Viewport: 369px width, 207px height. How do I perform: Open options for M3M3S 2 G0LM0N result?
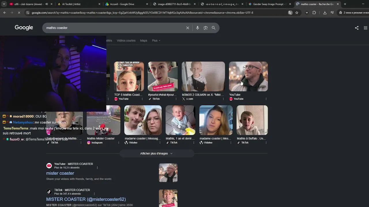pyautogui.click(x=224, y=99)
